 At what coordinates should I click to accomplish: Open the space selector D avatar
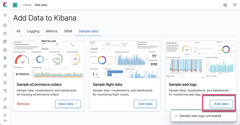point(15,5)
